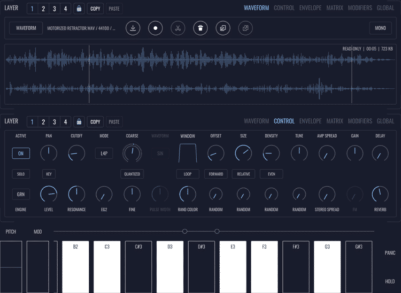Switch to WAVEFORM tab in lower panel

[x=256, y=121]
